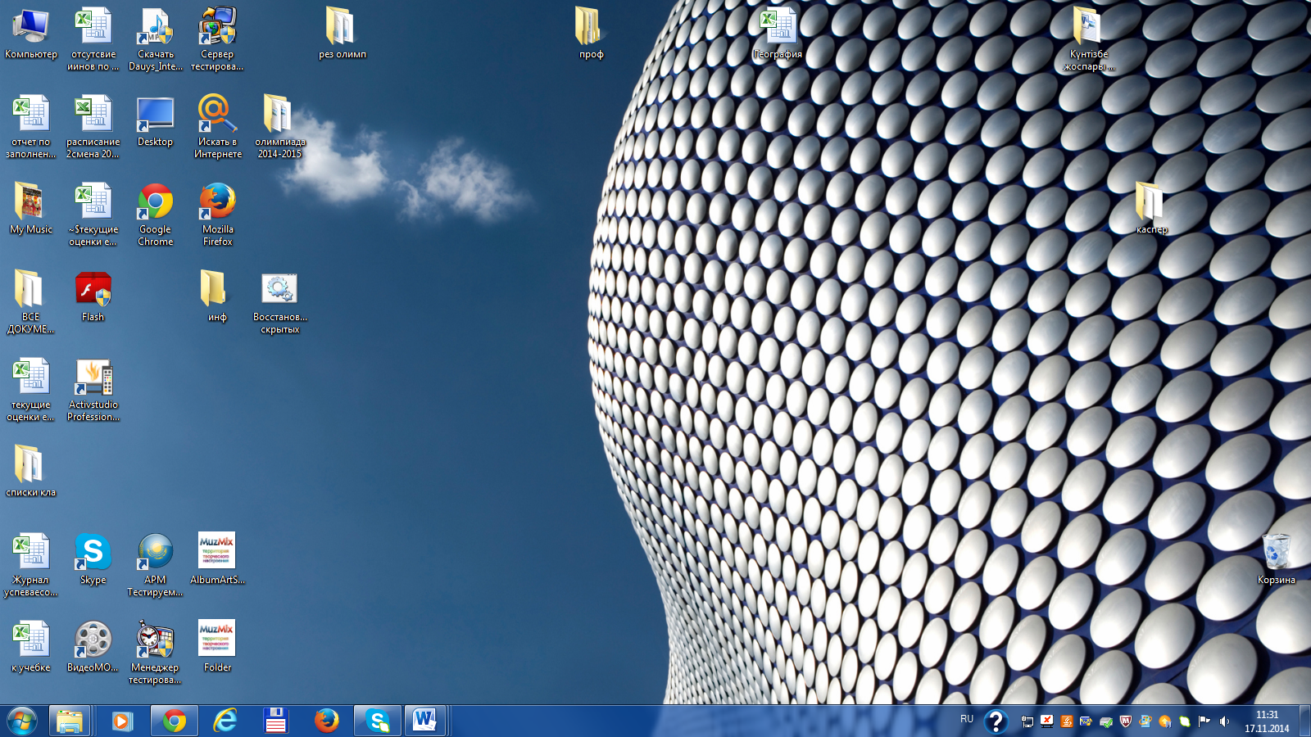This screenshot has width=1311, height=737.
Task: Launch Windows Media Player from taskbar
Action: [x=122, y=721]
